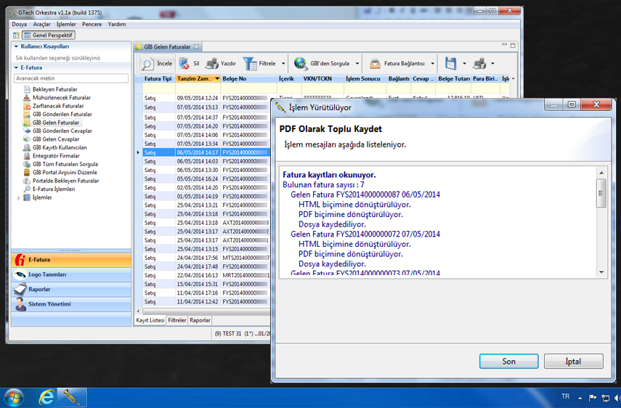Select the Genel Perspektif button
This screenshot has height=408, width=621.
click(x=49, y=36)
